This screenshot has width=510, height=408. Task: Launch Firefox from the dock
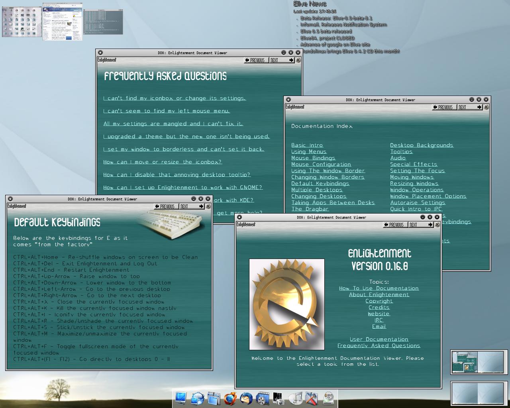tap(230, 398)
